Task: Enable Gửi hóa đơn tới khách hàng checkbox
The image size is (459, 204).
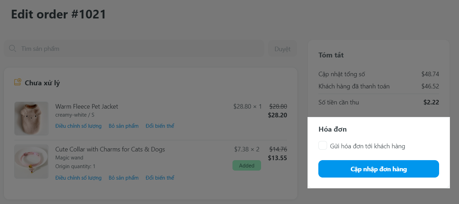Action: point(323,146)
